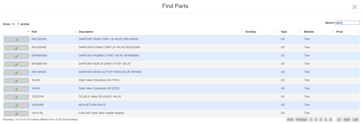362x124 pixels.
Task: Open the Show entries count dropdown
Action: tap(15, 24)
